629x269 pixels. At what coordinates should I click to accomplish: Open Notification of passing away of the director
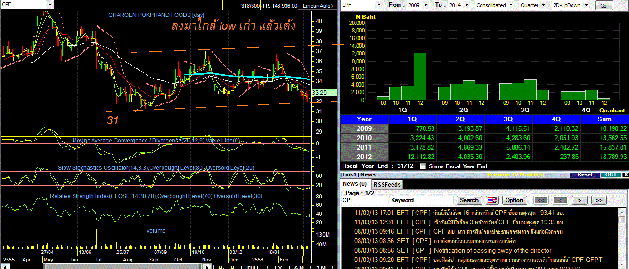coord(492,251)
